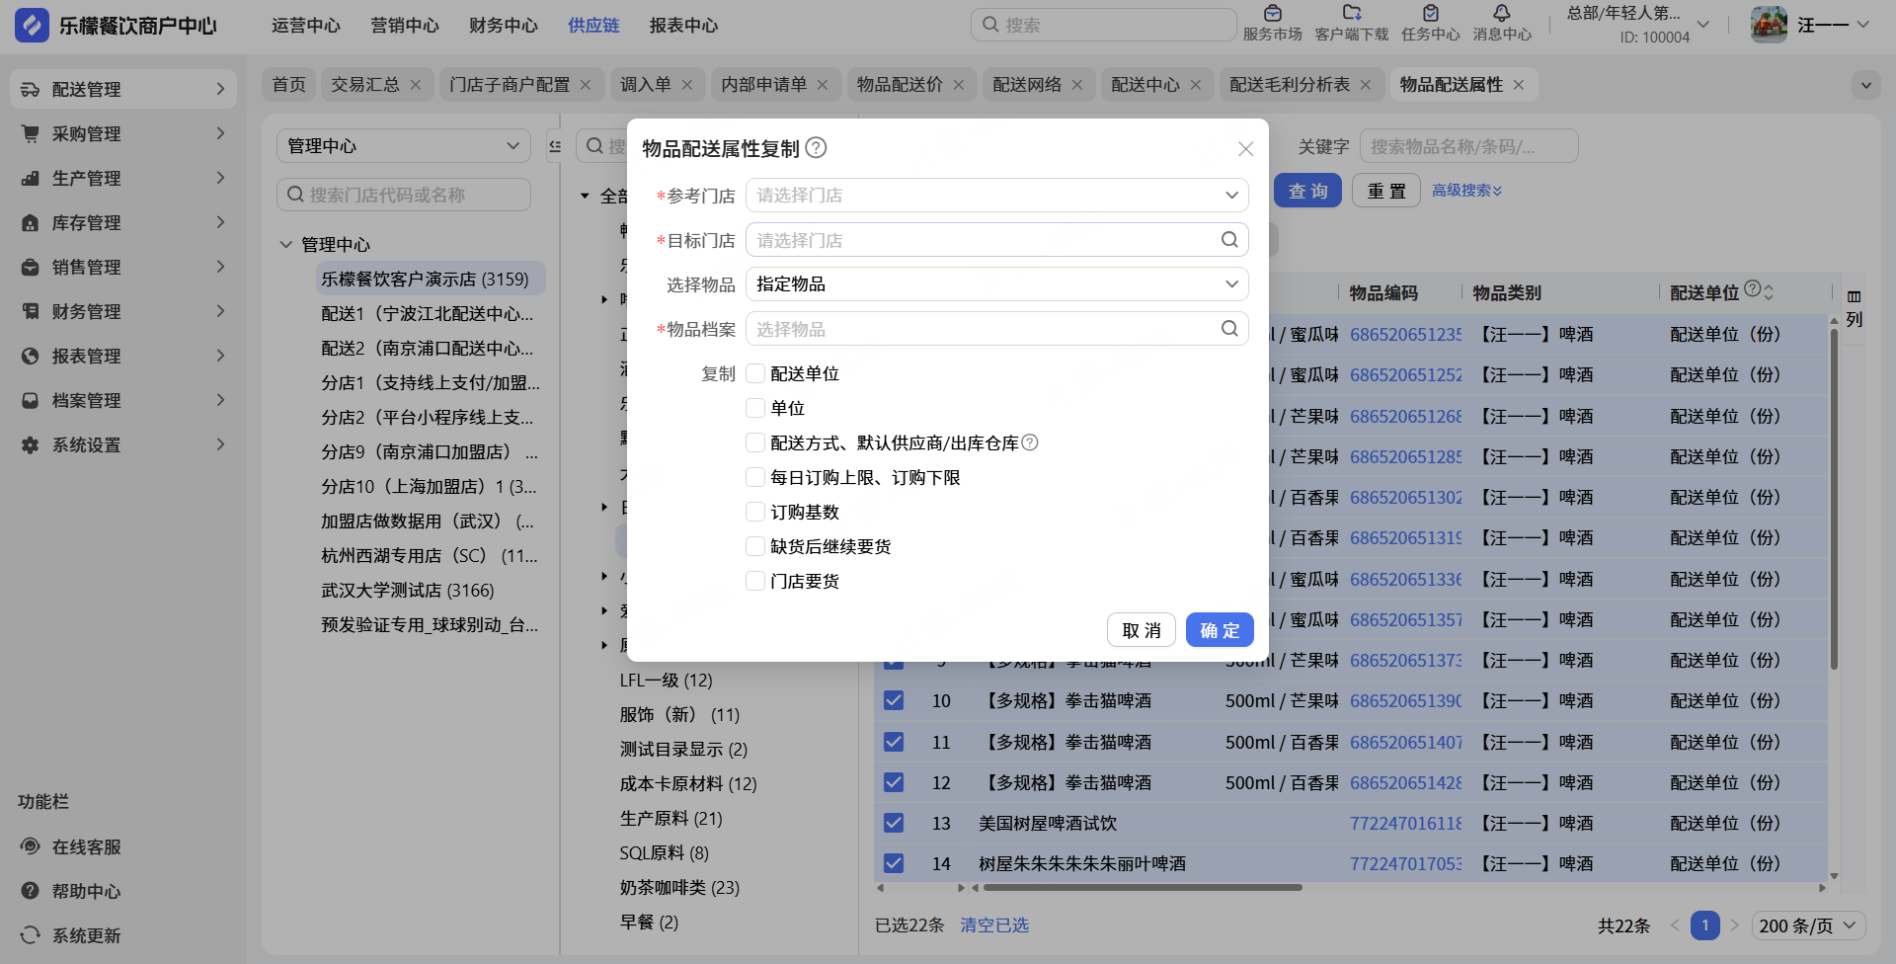
Task: Open the 选择物品 dropdown showing 指定物品
Action: tap(996, 284)
